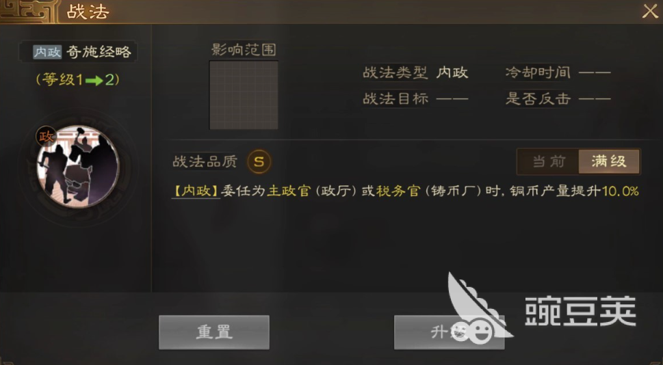This screenshot has width=663, height=365.
Task: Close the 战法 panel with X
Action: (x=650, y=12)
